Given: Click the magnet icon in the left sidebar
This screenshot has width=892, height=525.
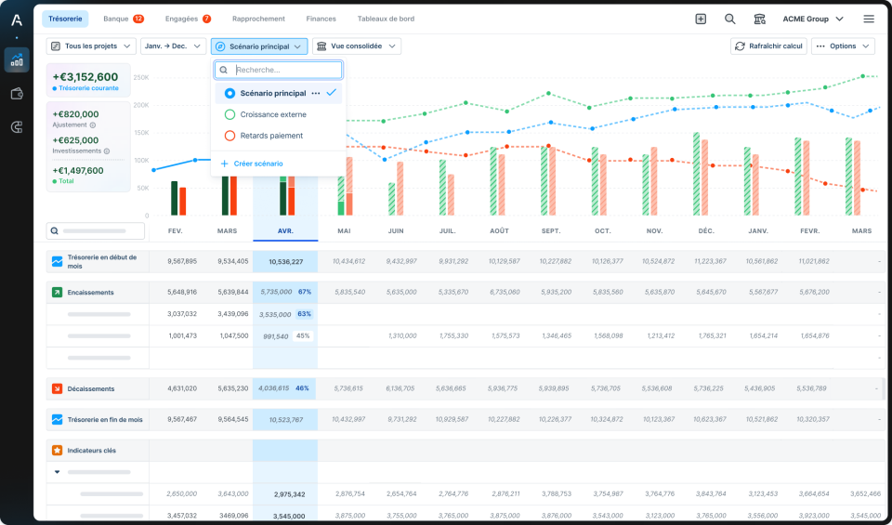Looking at the screenshot, I should coord(17,127).
